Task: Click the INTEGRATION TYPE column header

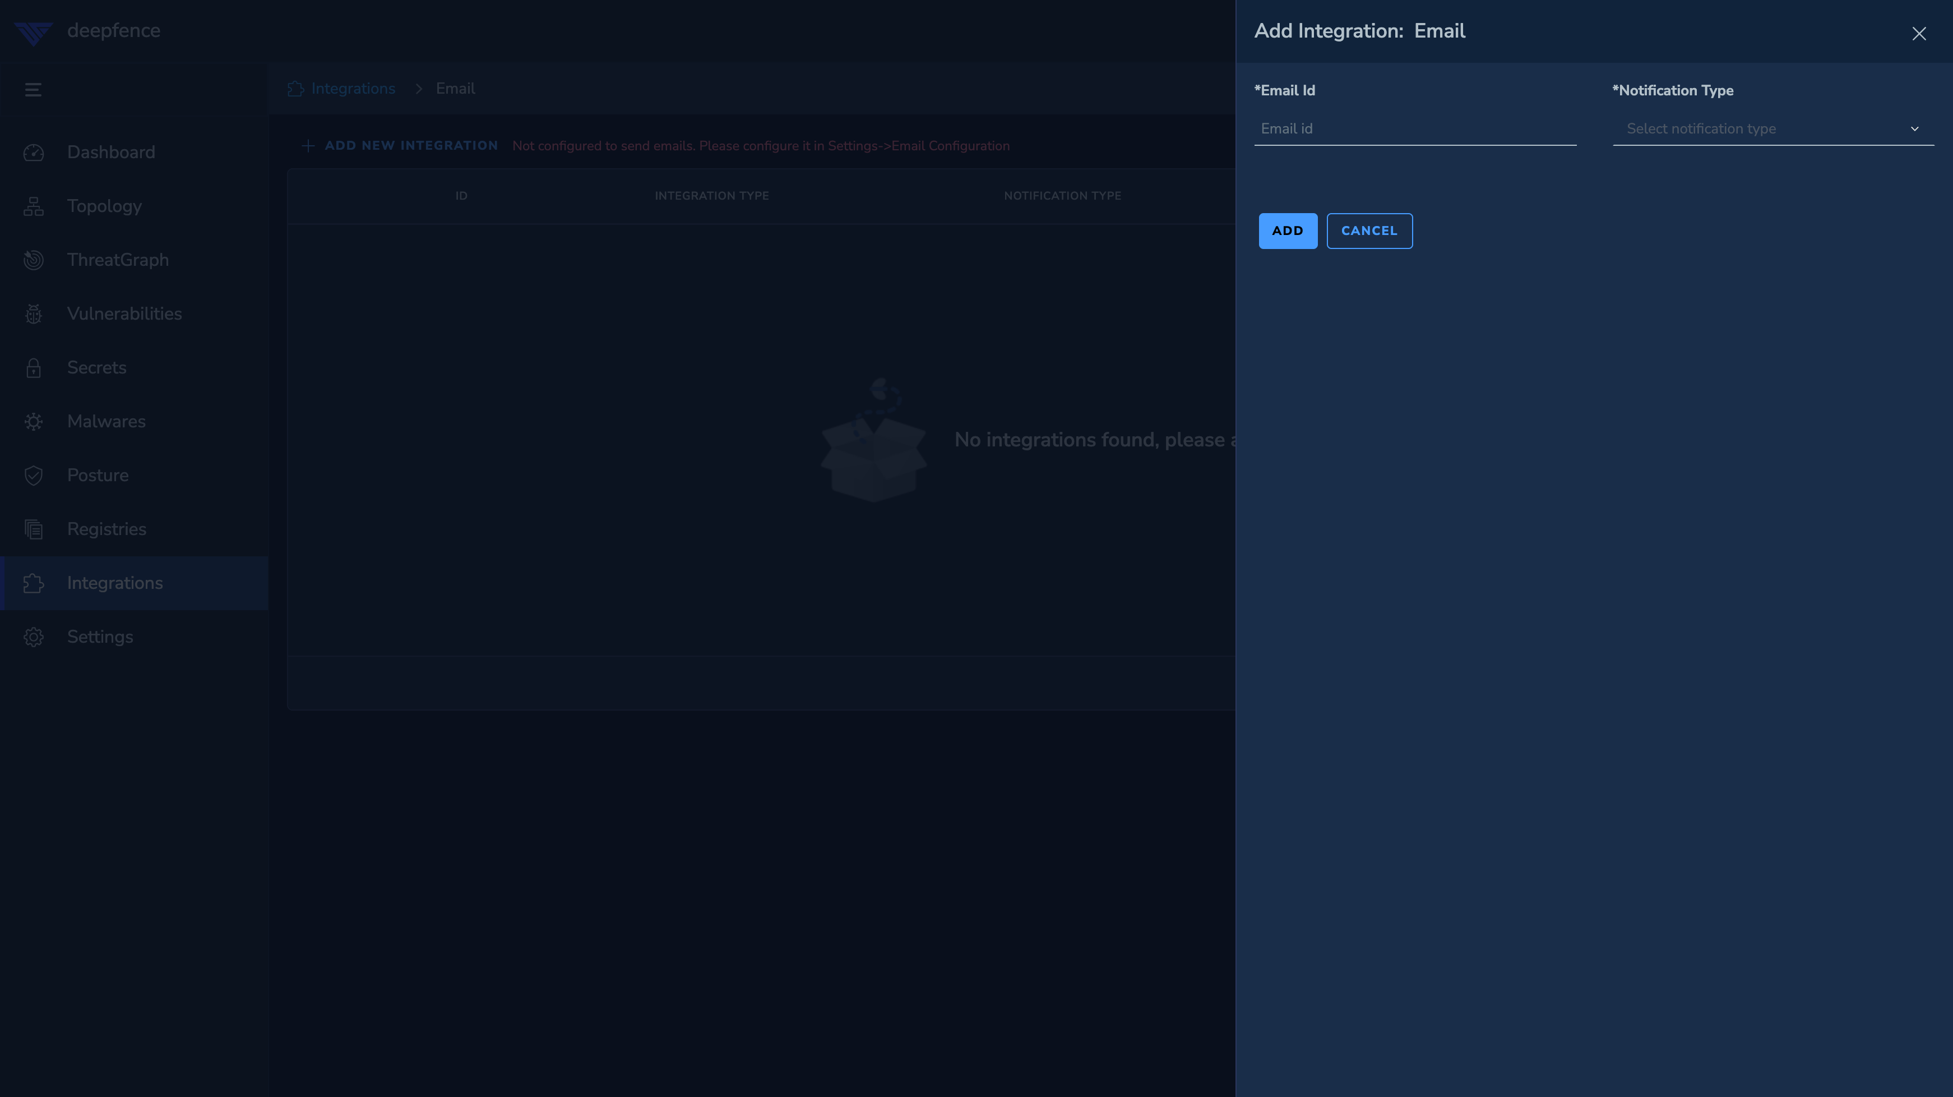Action: (712, 196)
